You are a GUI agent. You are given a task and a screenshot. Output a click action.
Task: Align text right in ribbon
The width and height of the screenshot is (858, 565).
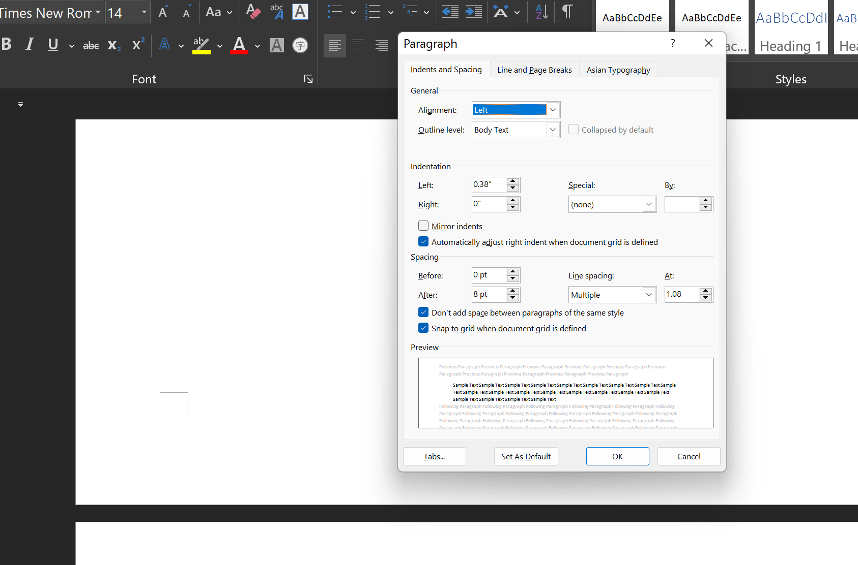point(382,46)
